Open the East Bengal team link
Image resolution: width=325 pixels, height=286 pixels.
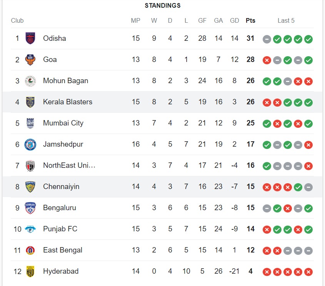pyautogui.click(x=63, y=250)
